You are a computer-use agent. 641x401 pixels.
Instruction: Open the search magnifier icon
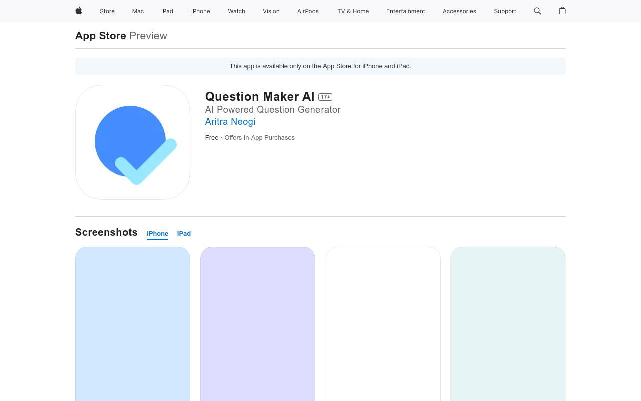[537, 11]
